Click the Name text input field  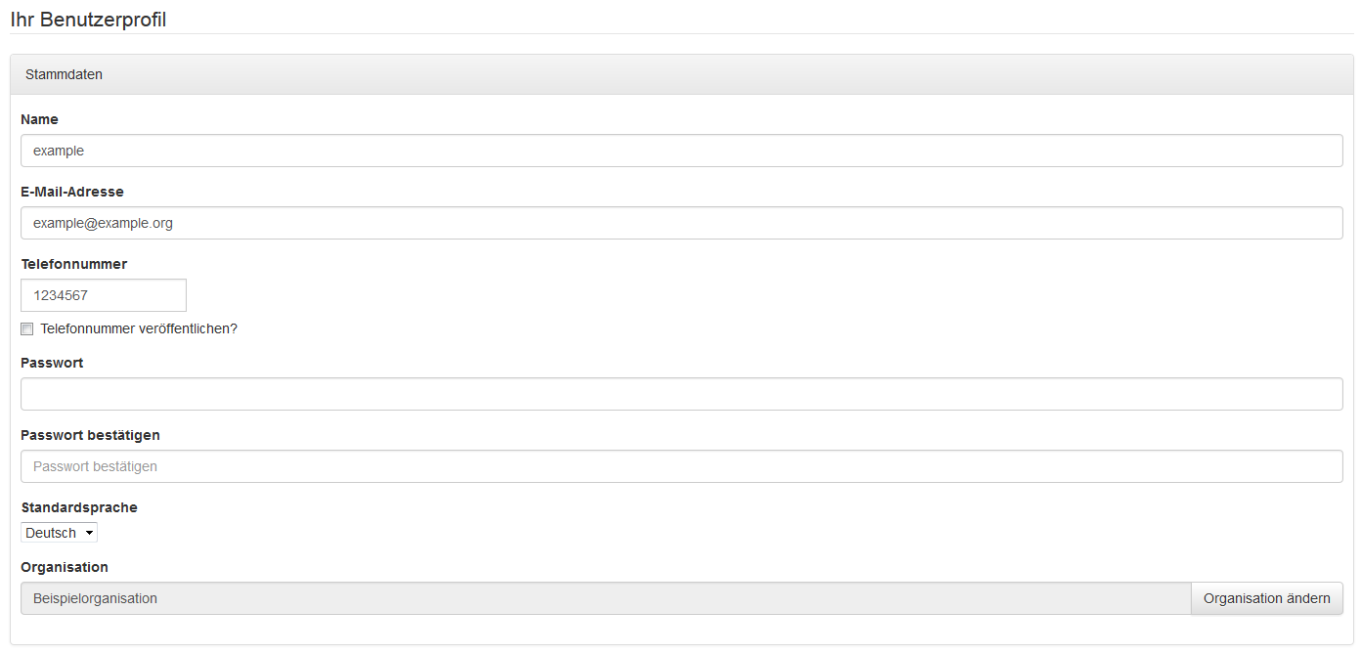(x=680, y=151)
